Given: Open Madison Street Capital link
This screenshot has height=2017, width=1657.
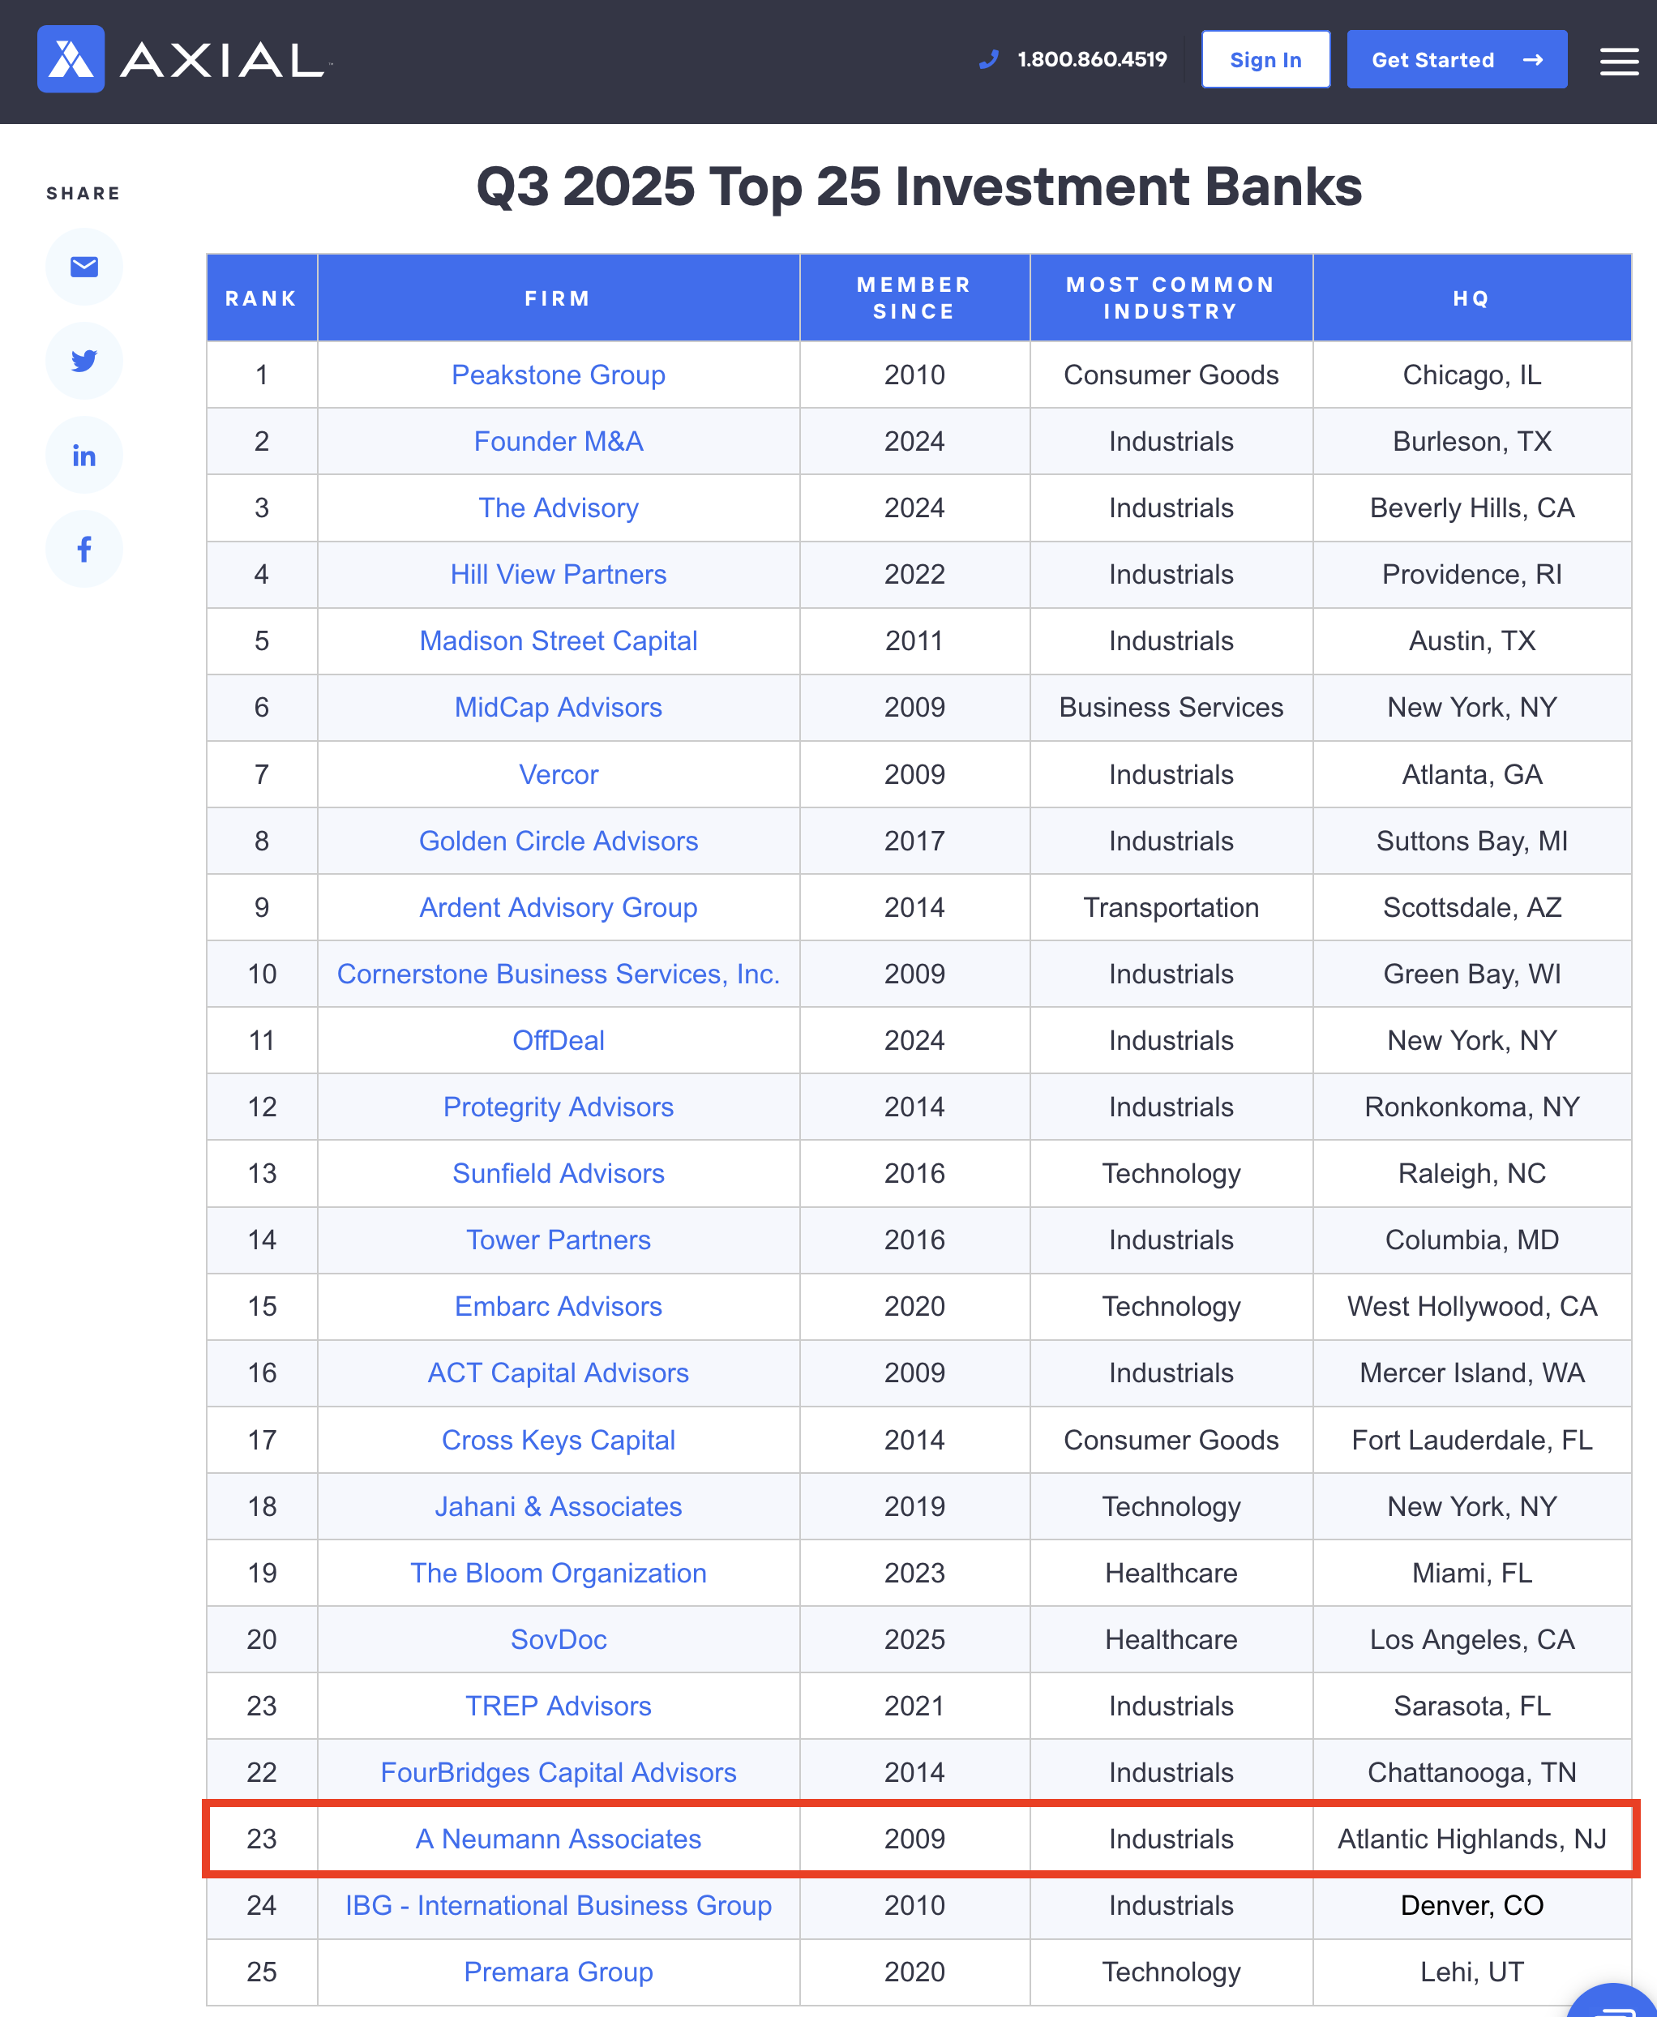Looking at the screenshot, I should [559, 641].
